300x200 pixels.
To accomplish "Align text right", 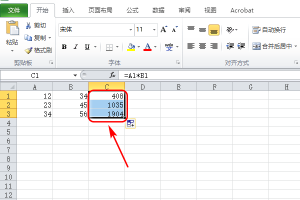I will click(214, 46).
